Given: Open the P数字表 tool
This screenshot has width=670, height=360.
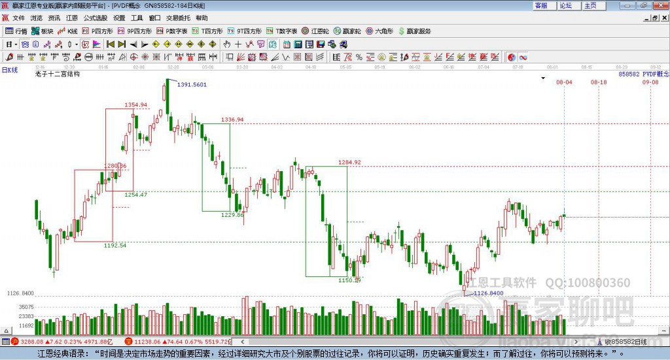Looking at the screenshot, I should point(172,31).
